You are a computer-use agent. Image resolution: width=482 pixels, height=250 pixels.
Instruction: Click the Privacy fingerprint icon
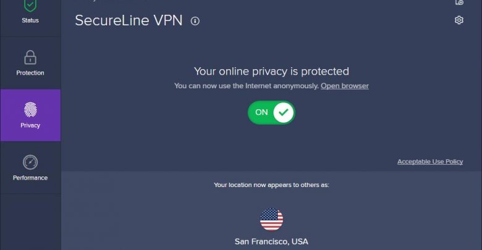[30, 110]
